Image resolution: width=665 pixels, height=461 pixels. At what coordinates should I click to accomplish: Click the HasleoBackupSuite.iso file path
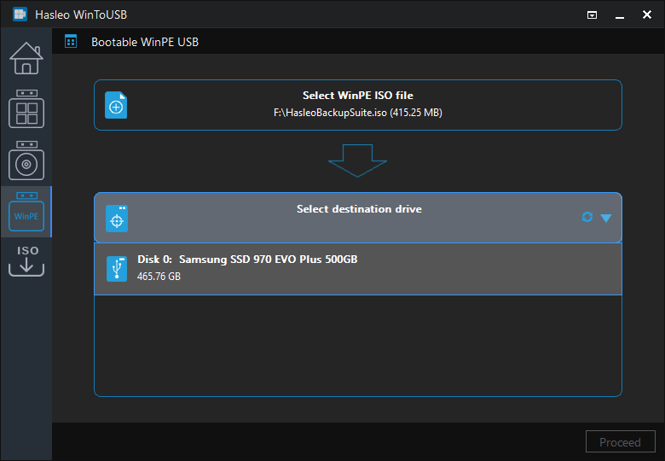pyautogui.click(x=358, y=113)
